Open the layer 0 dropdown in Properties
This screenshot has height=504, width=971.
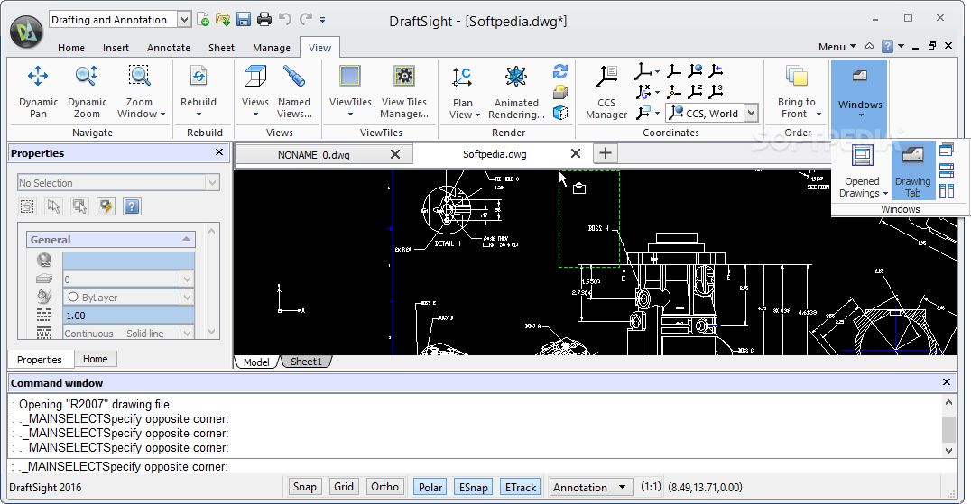point(187,279)
